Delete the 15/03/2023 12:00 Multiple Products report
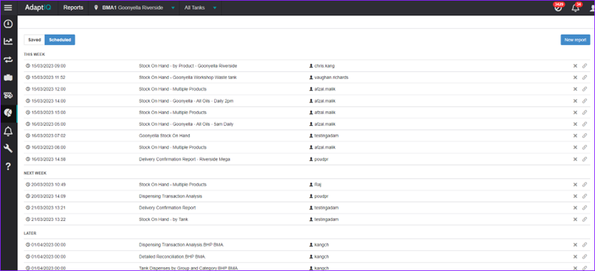Viewport: 595px width, 271px height. pos(575,89)
